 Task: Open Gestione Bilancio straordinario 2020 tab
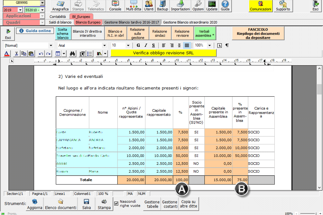(x=190, y=22)
